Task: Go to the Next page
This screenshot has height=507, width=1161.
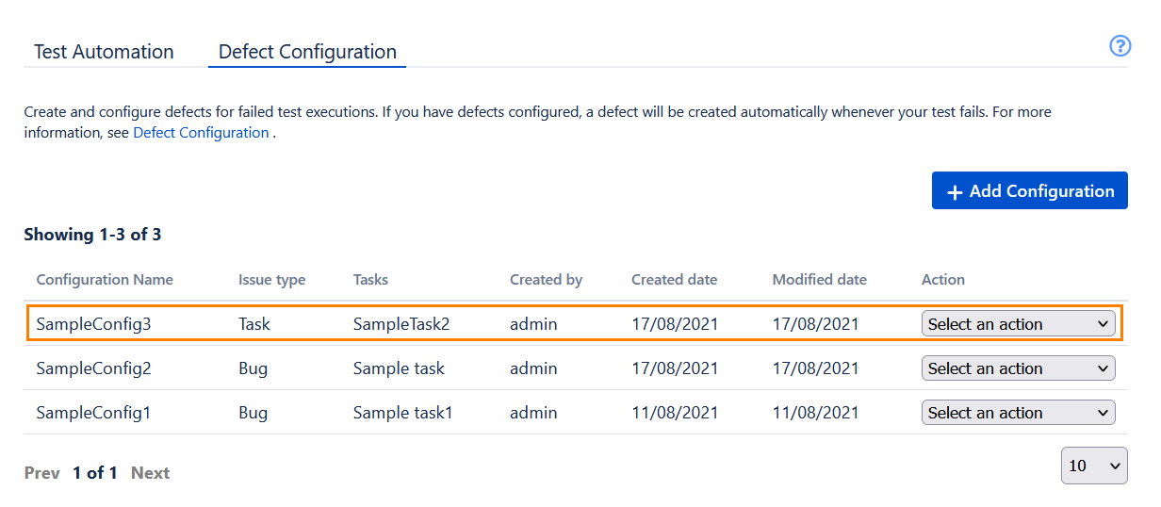Action: click(150, 473)
